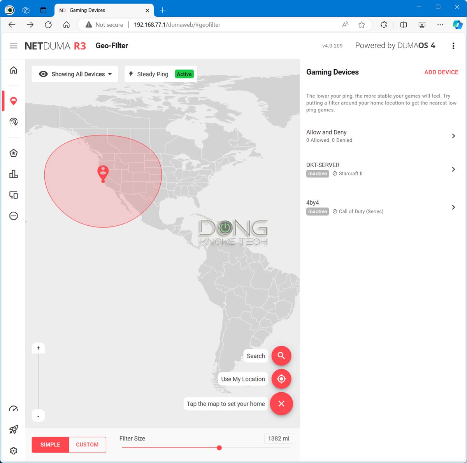Open the speedometer sidebar icon
This screenshot has height=463, width=467.
point(14,409)
